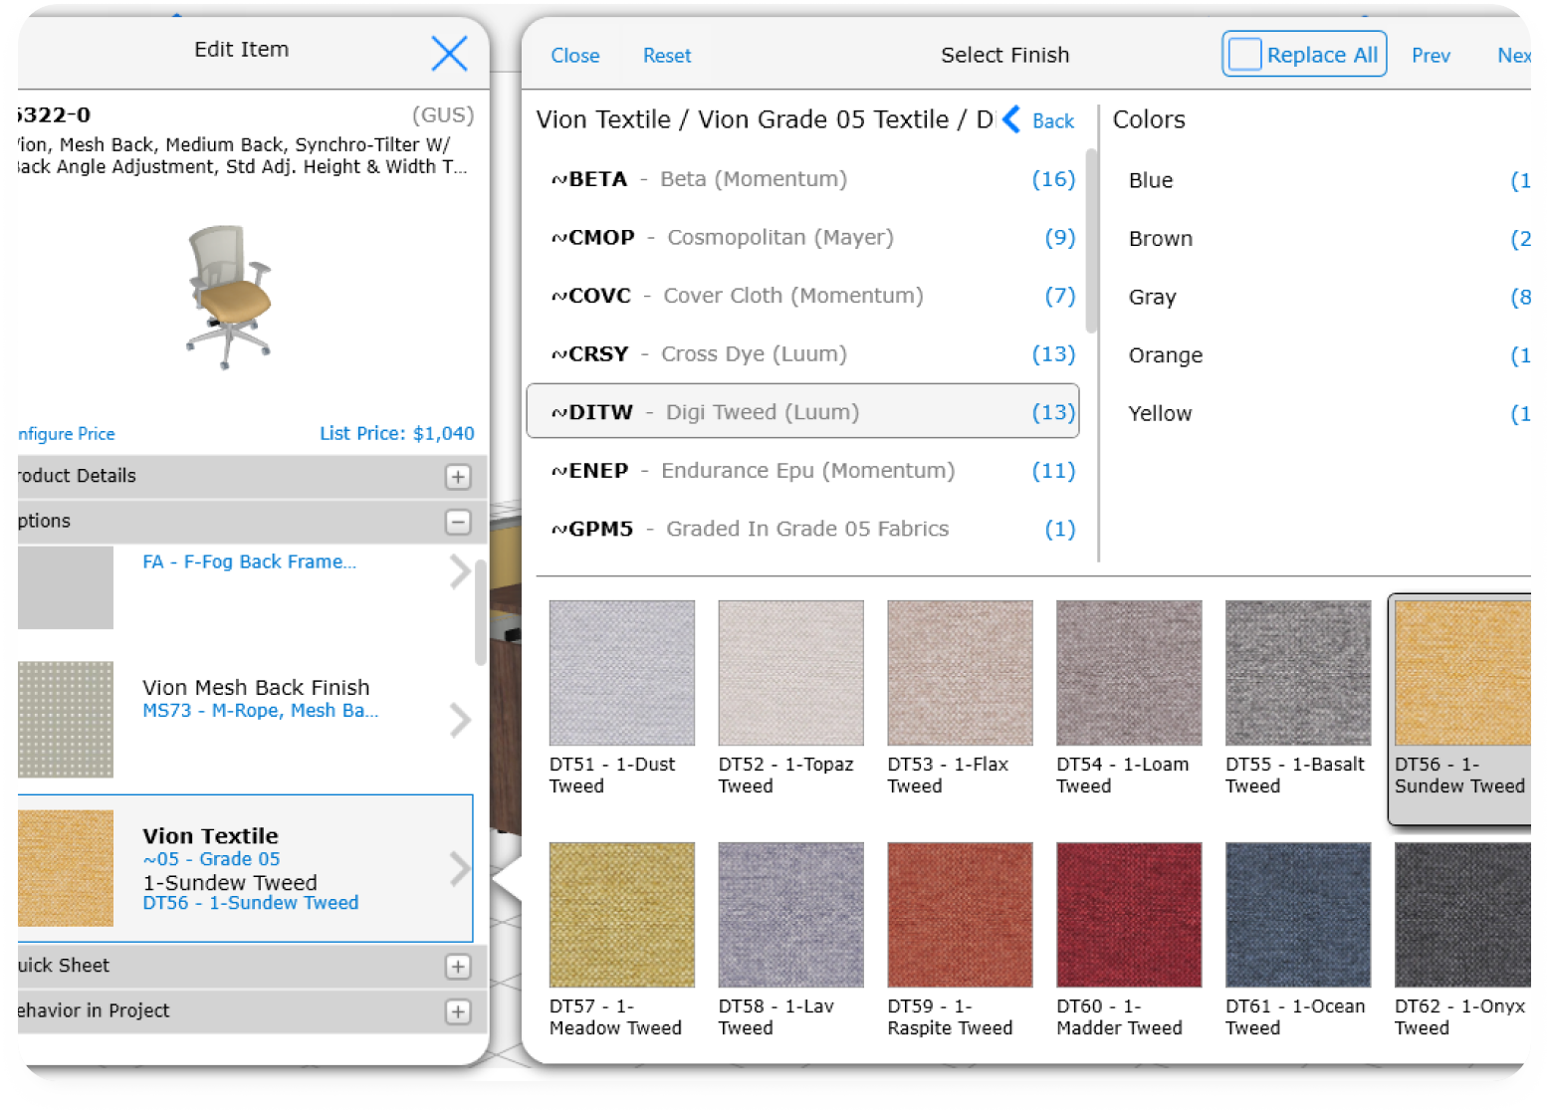Pick the DT52 1-Topaz Tweed swatch
The height and width of the screenshot is (1113, 1549).
pyautogui.click(x=791, y=672)
